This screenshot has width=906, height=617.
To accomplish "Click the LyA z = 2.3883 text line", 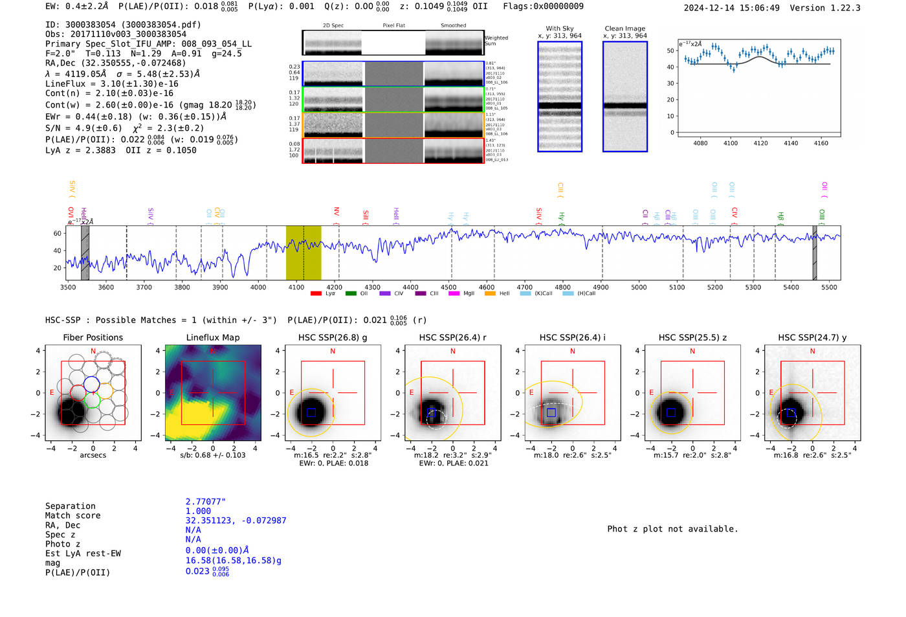I will tap(121, 150).
